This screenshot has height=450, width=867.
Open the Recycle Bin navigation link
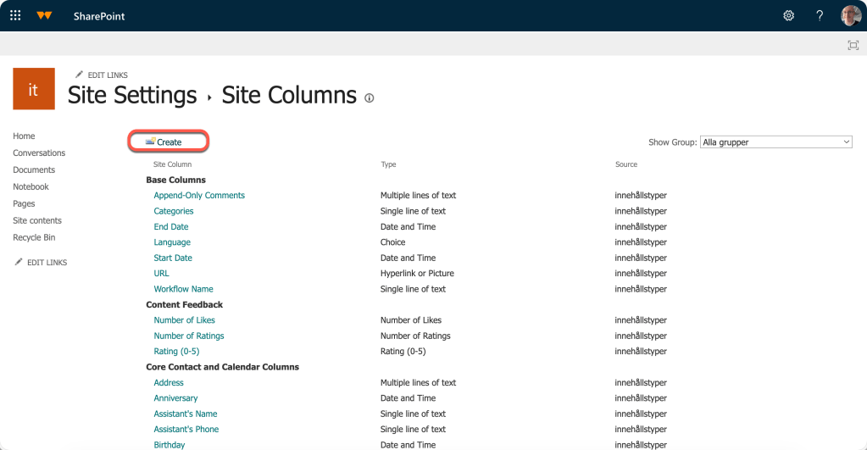pyautogui.click(x=34, y=238)
